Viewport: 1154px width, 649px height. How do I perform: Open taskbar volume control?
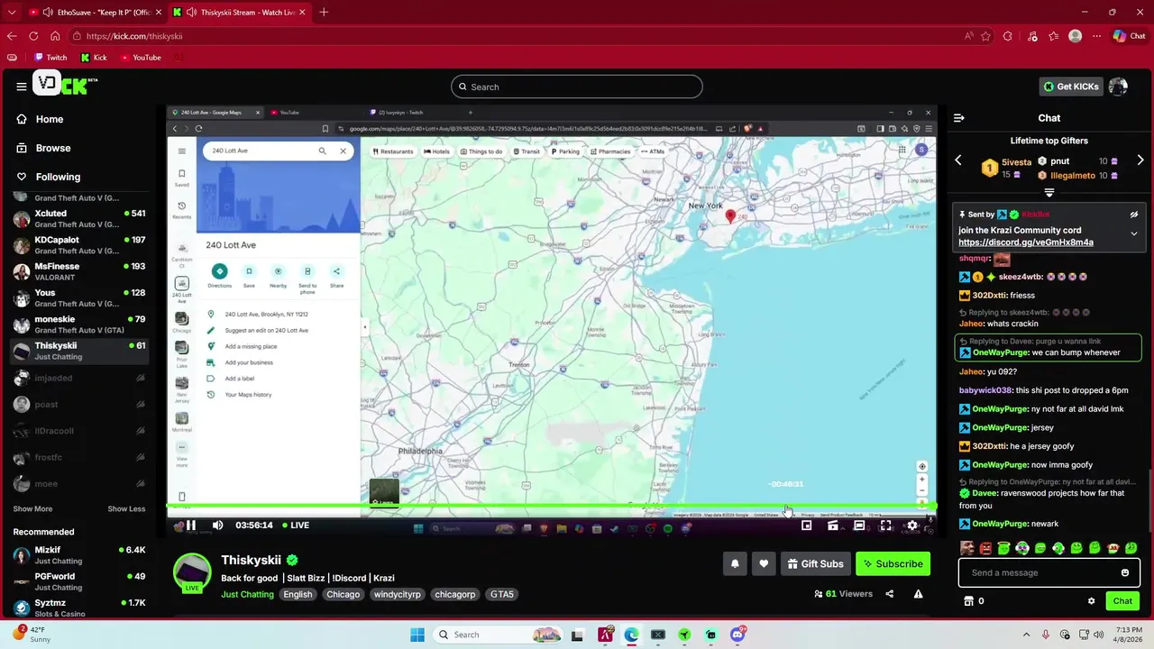point(1100,635)
